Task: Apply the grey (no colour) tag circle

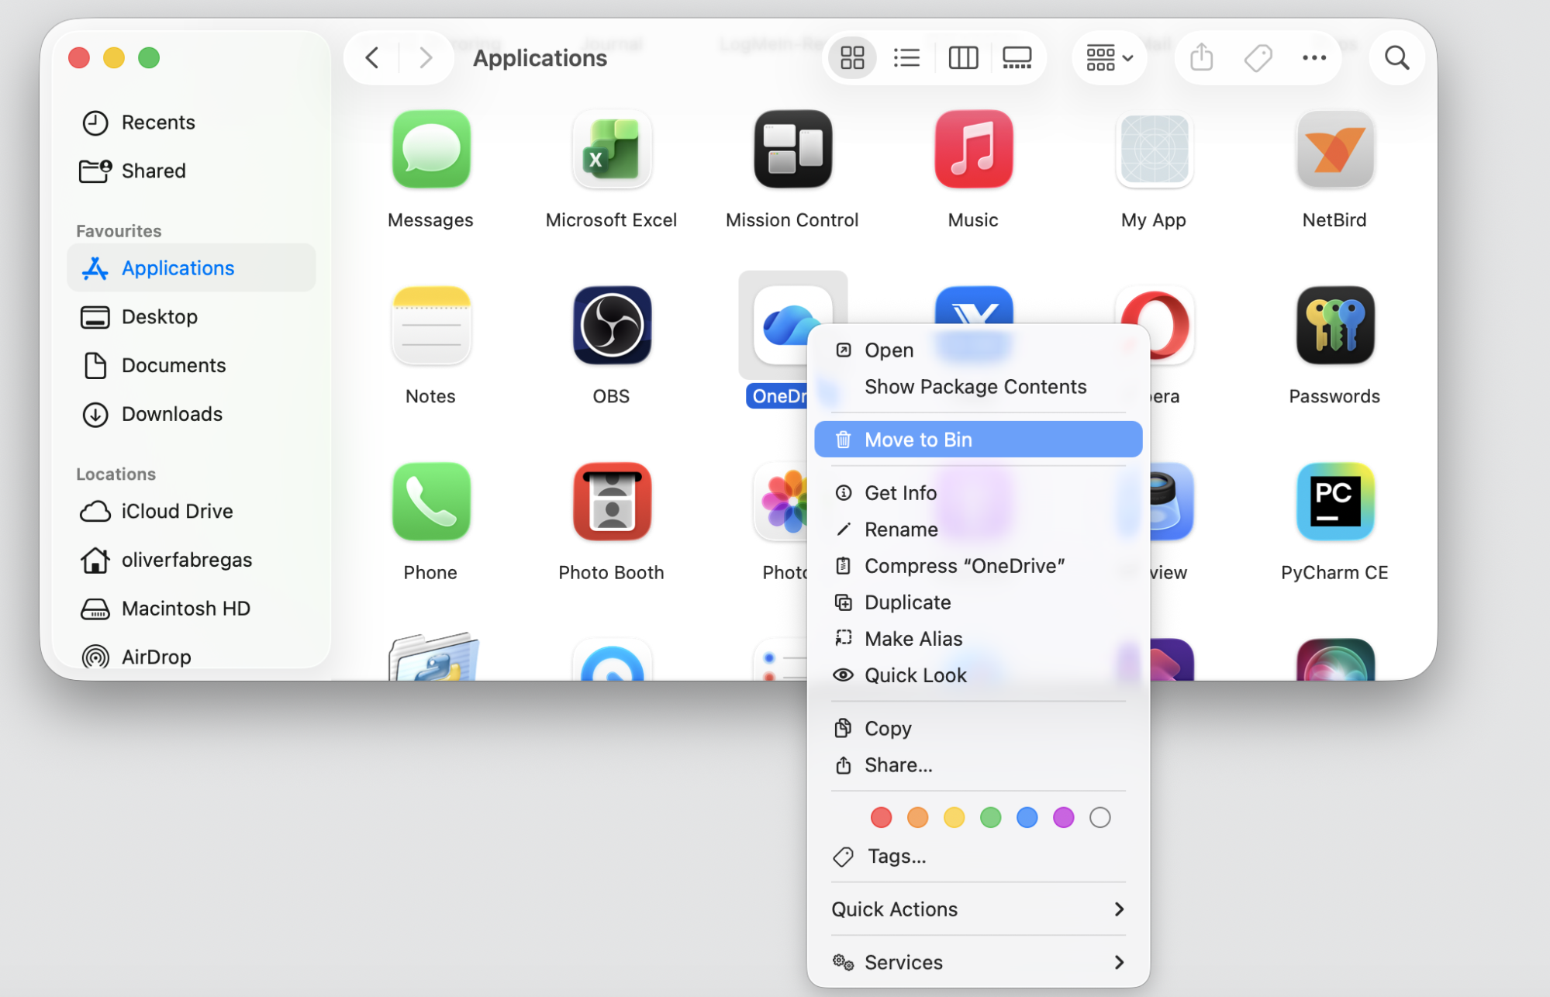Action: (x=1099, y=817)
